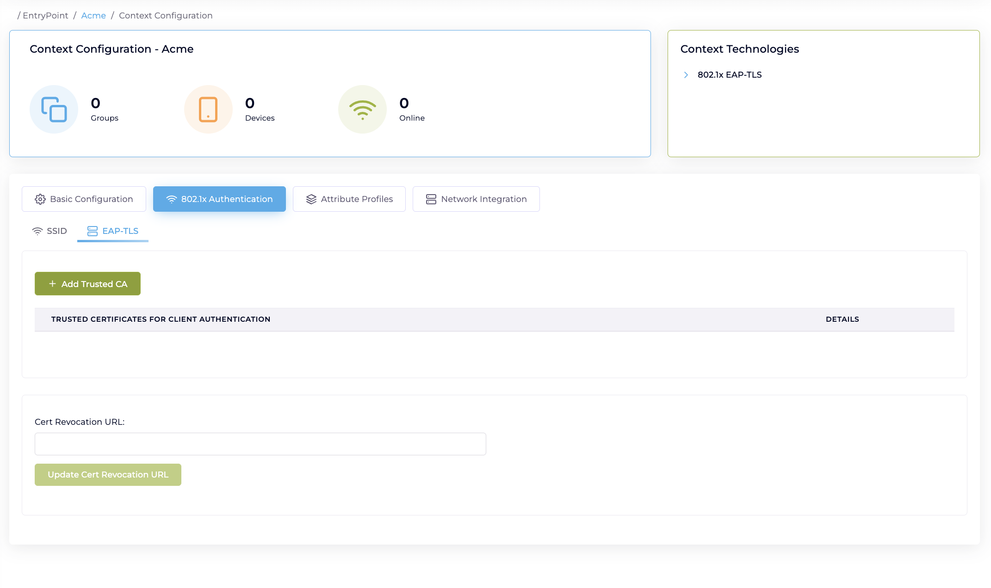Click the Update Cert Revocation URL button
The width and height of the screenshot is (991, 588).
tap(108, 475)
